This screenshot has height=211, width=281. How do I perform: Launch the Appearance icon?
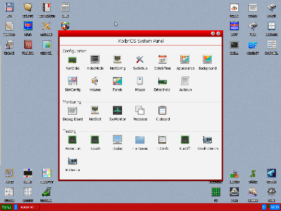(185, 60)
